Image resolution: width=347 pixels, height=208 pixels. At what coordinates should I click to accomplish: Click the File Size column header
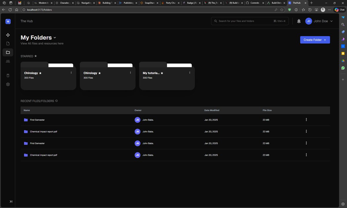pyautogui.click(x=267, y=110)
